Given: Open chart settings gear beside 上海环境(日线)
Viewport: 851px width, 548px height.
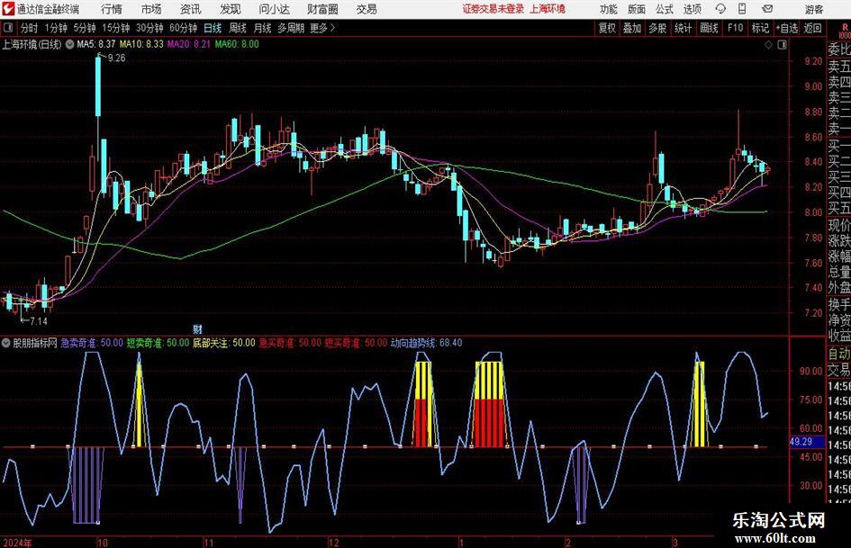Looking at the screenshot, I should [x=70, y=44].
